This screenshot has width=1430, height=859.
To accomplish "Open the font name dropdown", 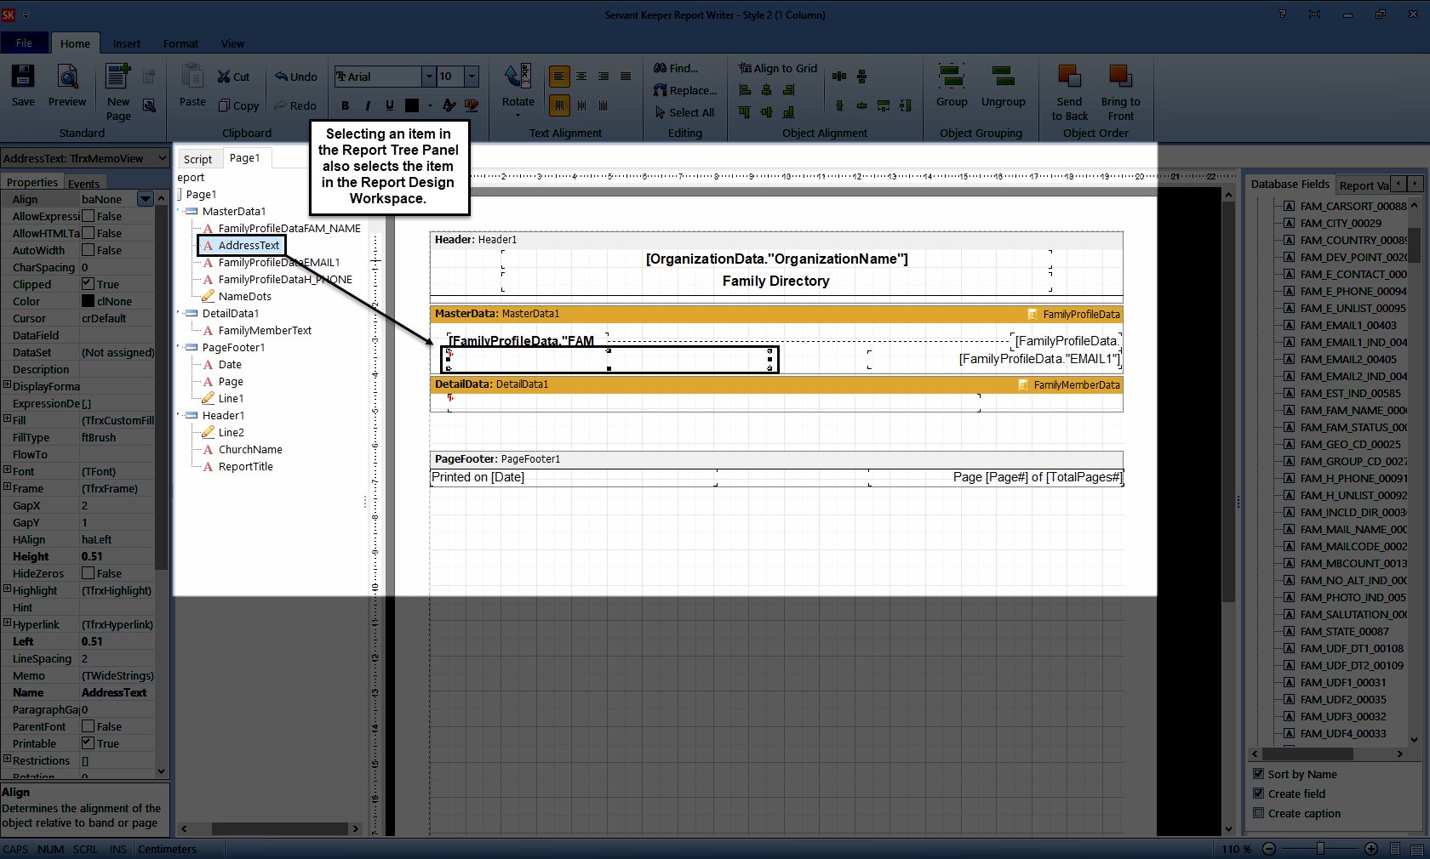I will pos(428,77).
